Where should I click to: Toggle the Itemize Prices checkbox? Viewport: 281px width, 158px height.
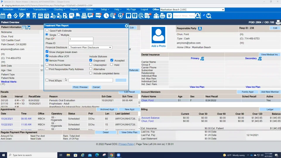(47, 60)
